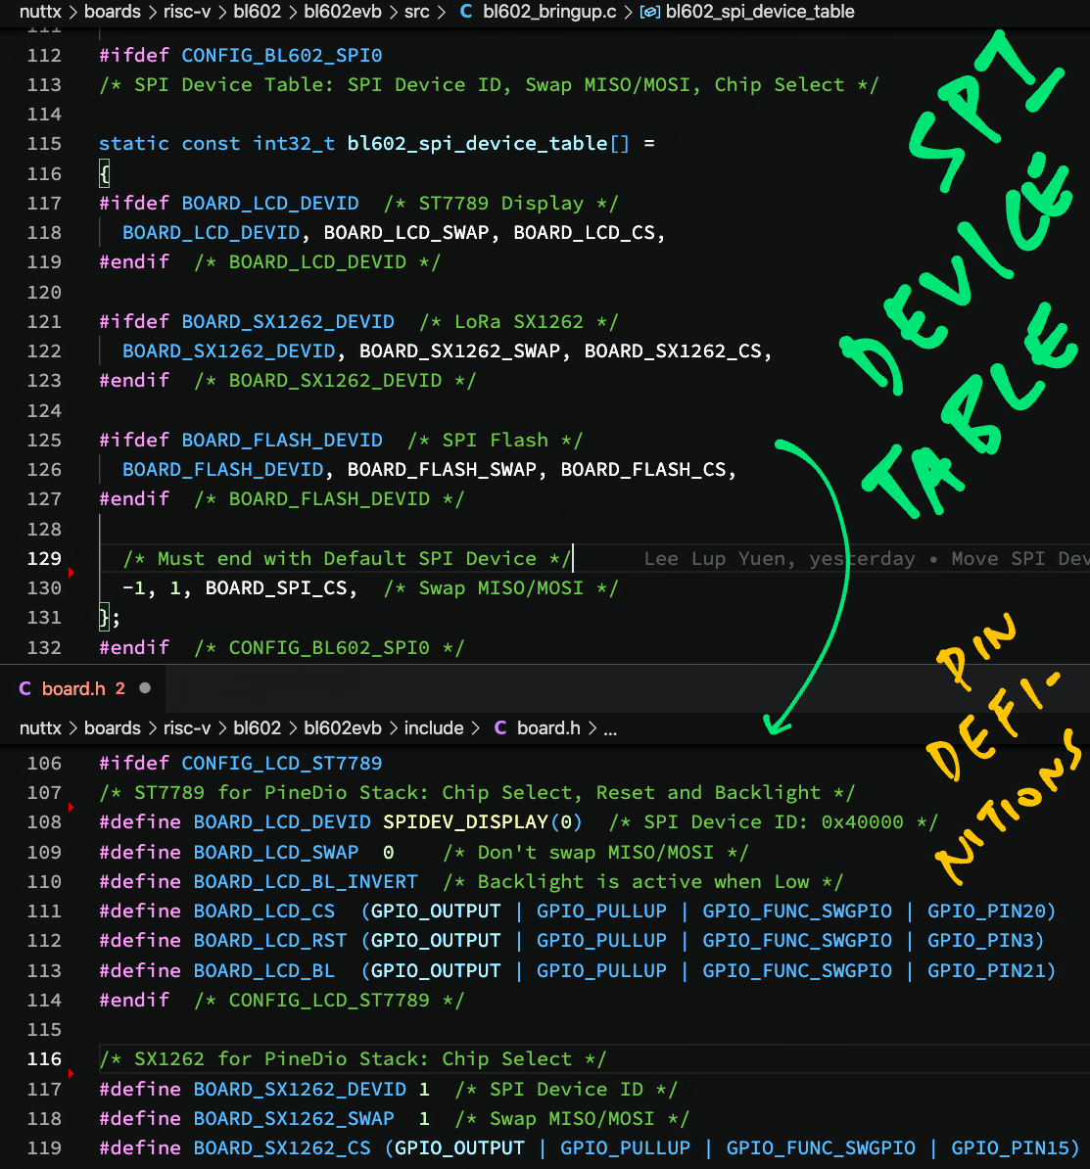Click the C file icon beside bl602_bringup.c

pyautogui.click(x=465, y=12)
